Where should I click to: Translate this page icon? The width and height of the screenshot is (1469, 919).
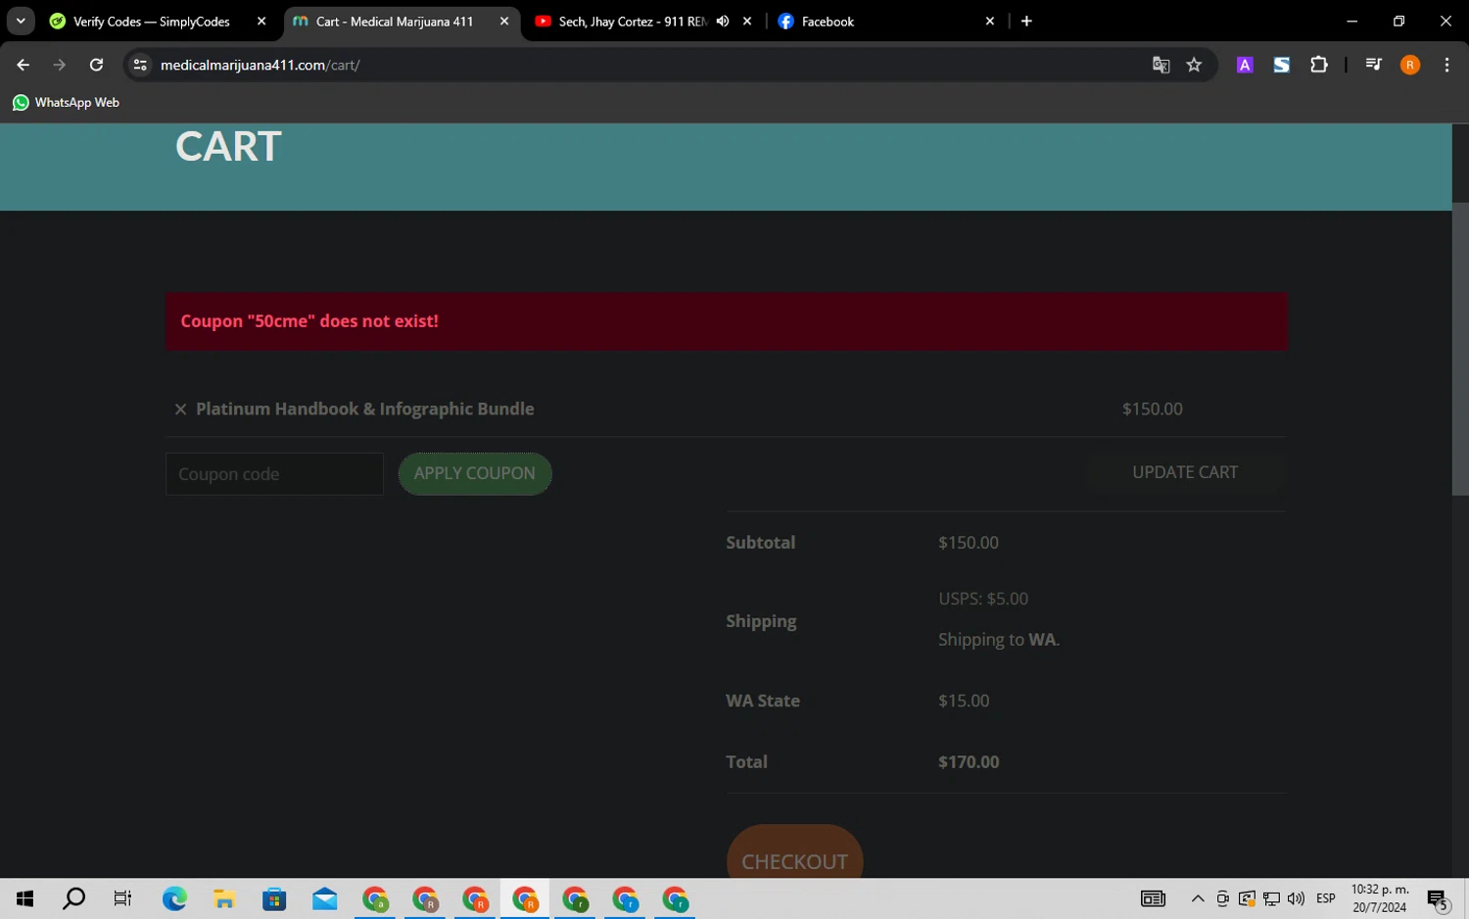pos(1161,65)
